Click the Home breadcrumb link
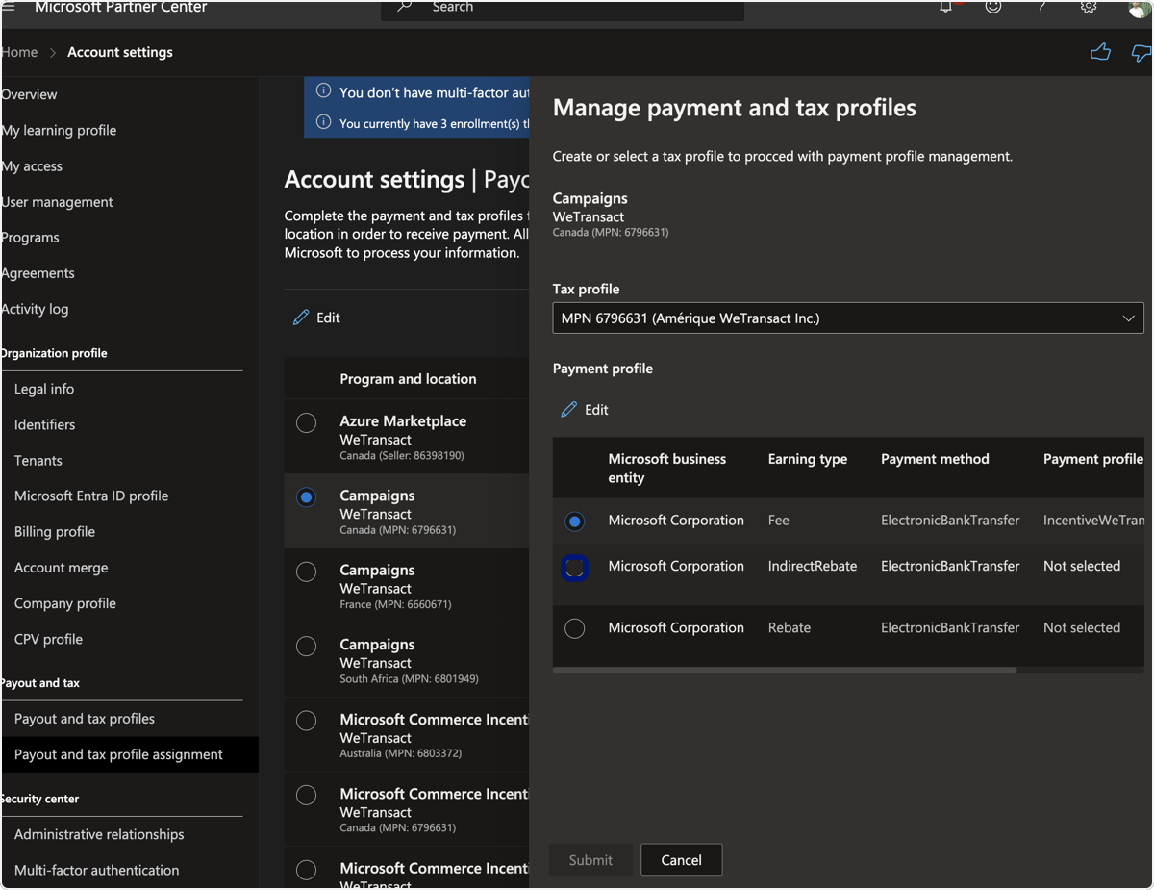Viewport: 1154px width, 890px height. click(x=19, y=52)
